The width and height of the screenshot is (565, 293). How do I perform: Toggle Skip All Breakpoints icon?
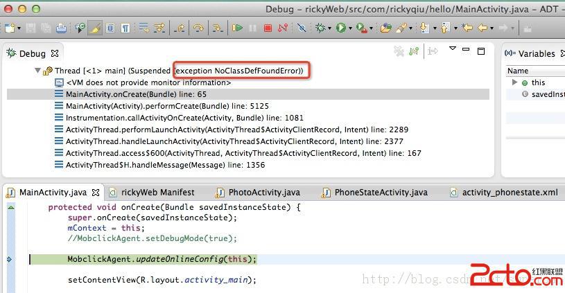coord(302,28)
